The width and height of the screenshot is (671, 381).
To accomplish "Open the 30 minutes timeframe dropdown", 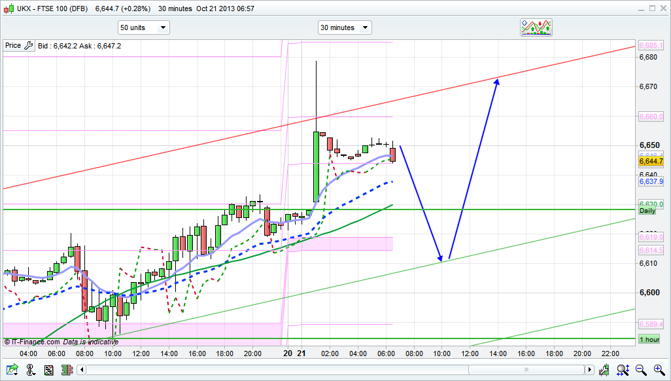I will [345, 27].
